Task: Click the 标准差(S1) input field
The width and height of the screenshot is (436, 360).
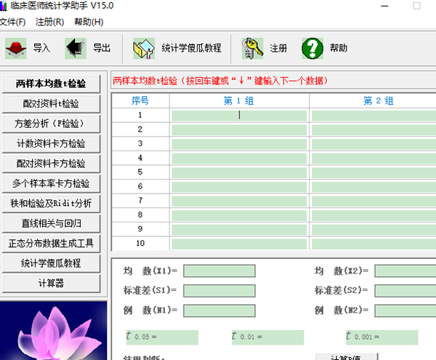Action: [219, 291]
